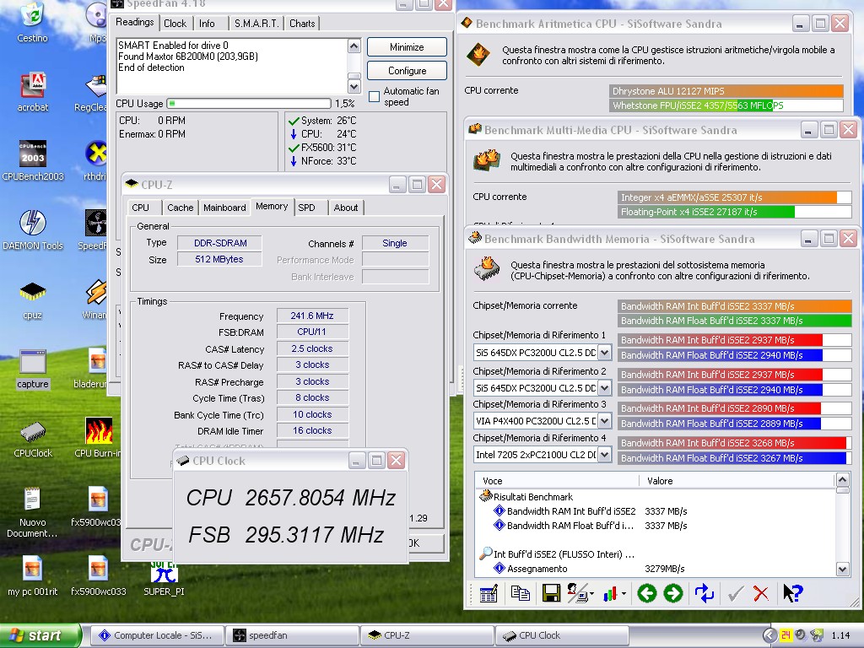This screenshot has width=864, height=648.
Task: Expand hidden tray icons arrow
Action: pyautogui.click(x=769, y=635)
